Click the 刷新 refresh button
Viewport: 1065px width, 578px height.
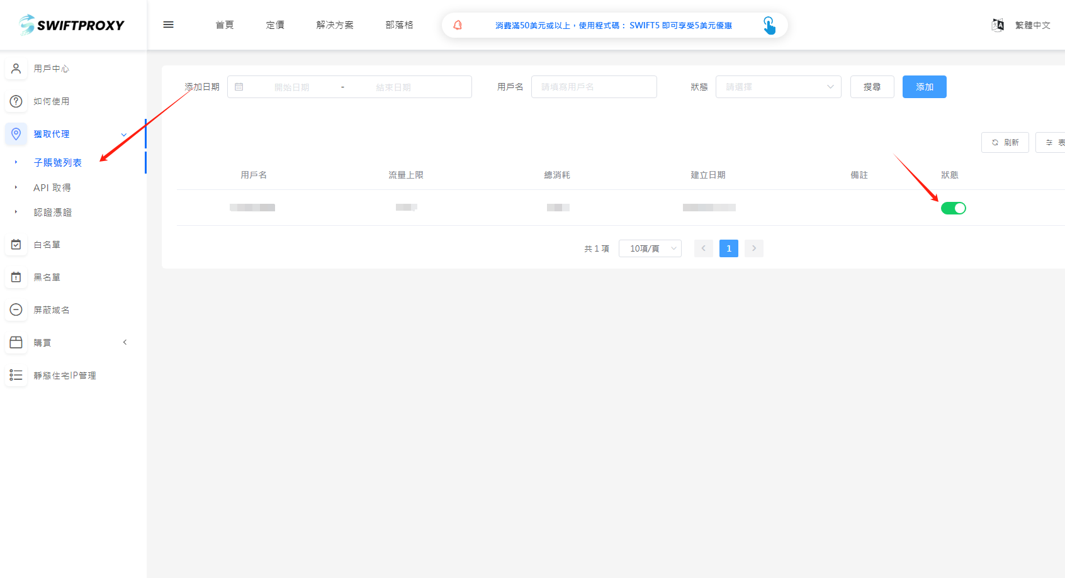[1005, 143]
